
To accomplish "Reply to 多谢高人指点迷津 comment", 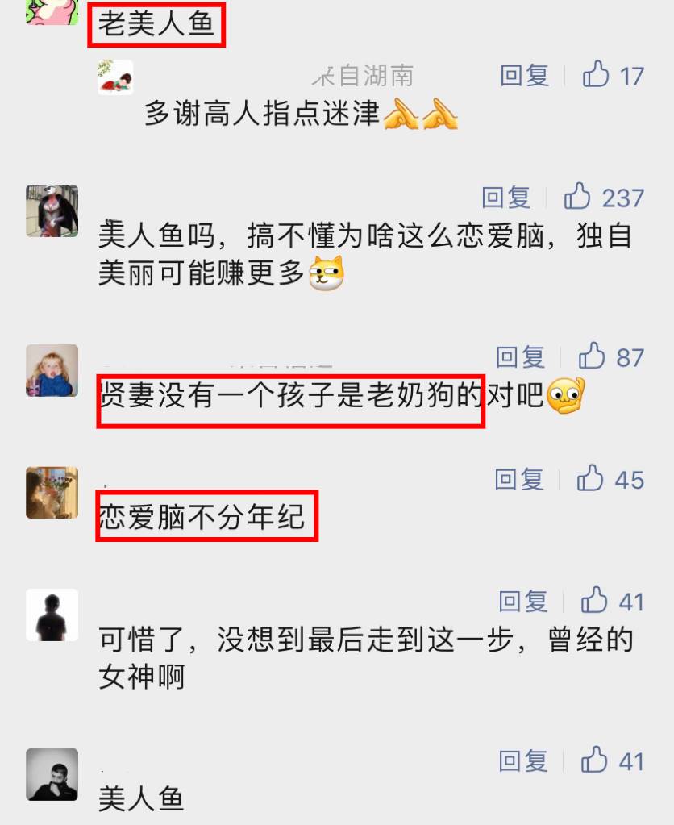I will tap(525, 76).
